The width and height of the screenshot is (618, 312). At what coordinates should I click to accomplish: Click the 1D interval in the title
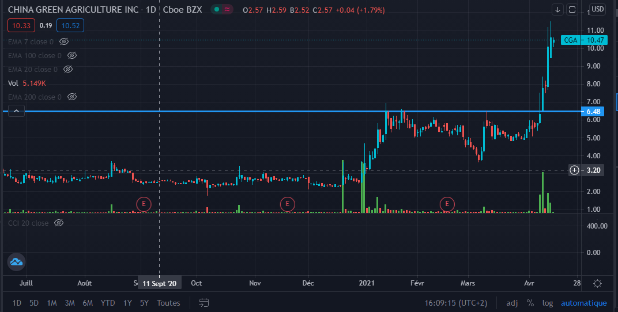pos(150,9)
